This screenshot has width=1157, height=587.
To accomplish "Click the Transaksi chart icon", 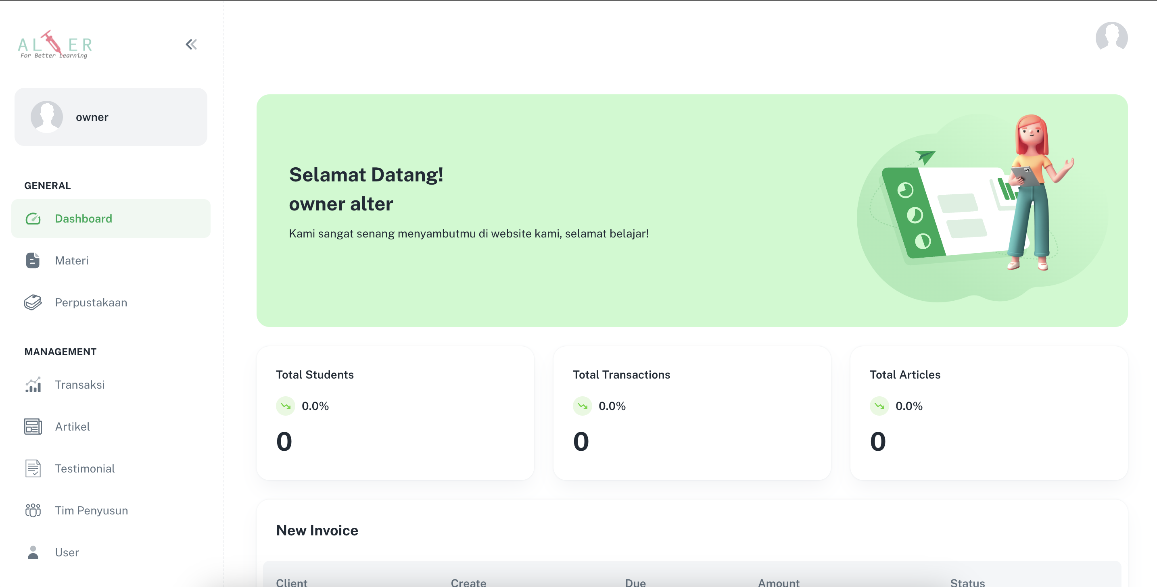I will [33, 385].
